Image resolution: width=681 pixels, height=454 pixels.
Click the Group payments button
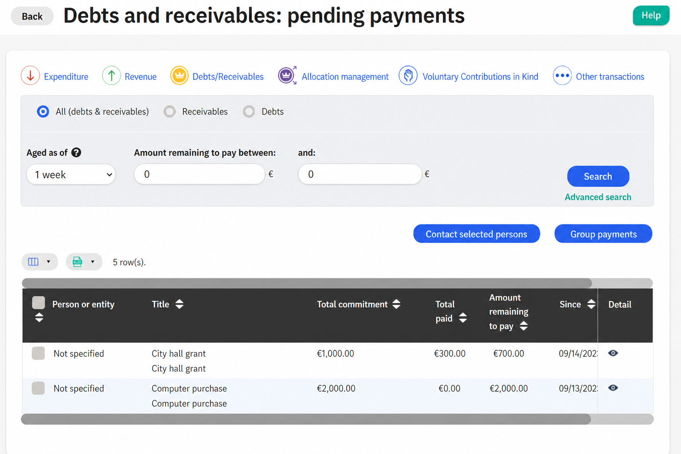(x=603, y=234)
